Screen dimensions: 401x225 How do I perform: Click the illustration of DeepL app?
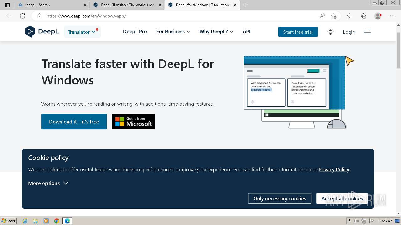click(x=299, y=92)
